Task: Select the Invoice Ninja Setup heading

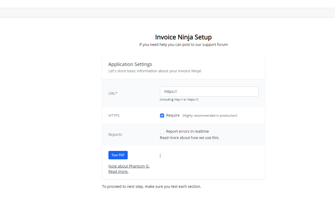Action: (x=183, y=37)
